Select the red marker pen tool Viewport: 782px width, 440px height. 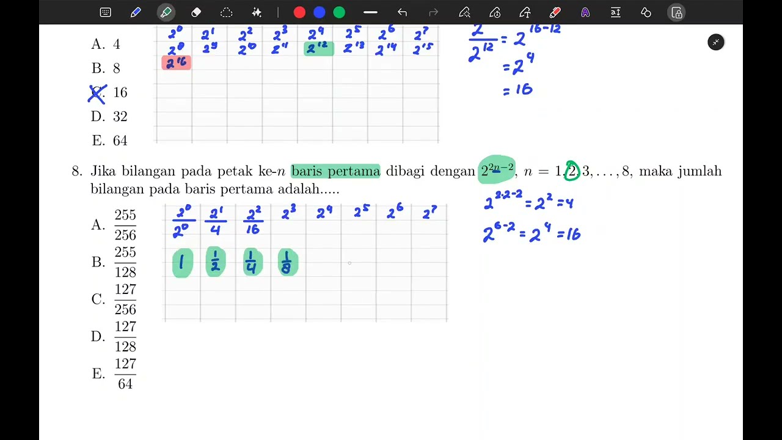(x=555, y=12)
